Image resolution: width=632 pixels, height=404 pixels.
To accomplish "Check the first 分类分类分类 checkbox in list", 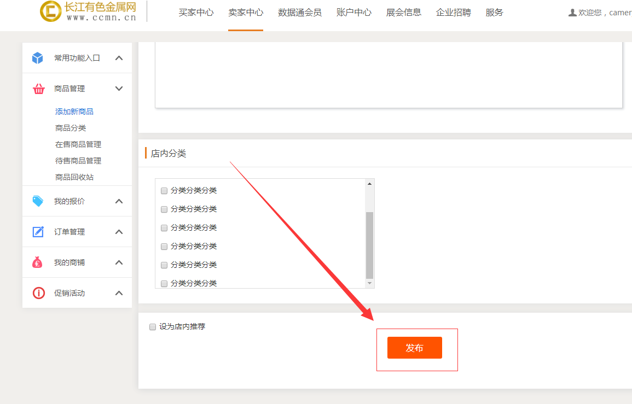I will [x=164, y=191].
